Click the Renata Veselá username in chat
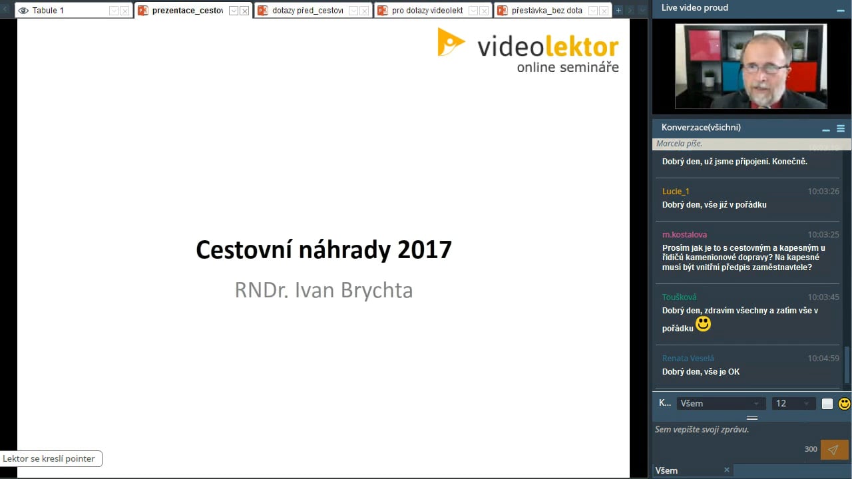Image resolution: width=852 pixels, height=479 pixels. point(688,359)
